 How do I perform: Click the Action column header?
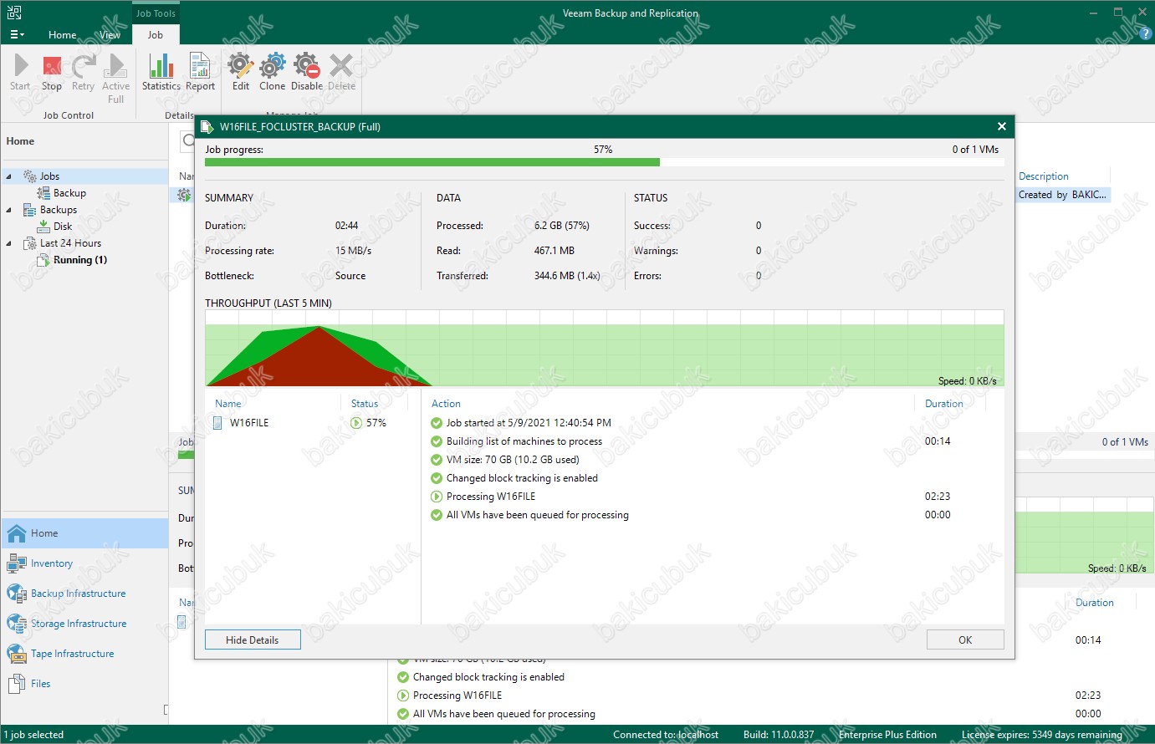(446, 404)
